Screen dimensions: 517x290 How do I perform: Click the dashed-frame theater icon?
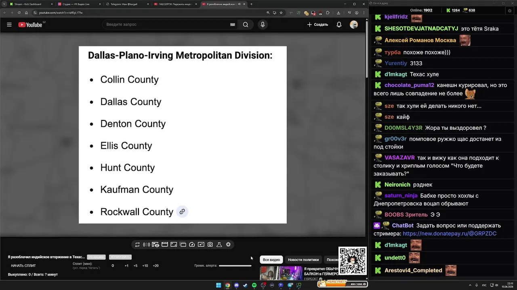(183, 244)
